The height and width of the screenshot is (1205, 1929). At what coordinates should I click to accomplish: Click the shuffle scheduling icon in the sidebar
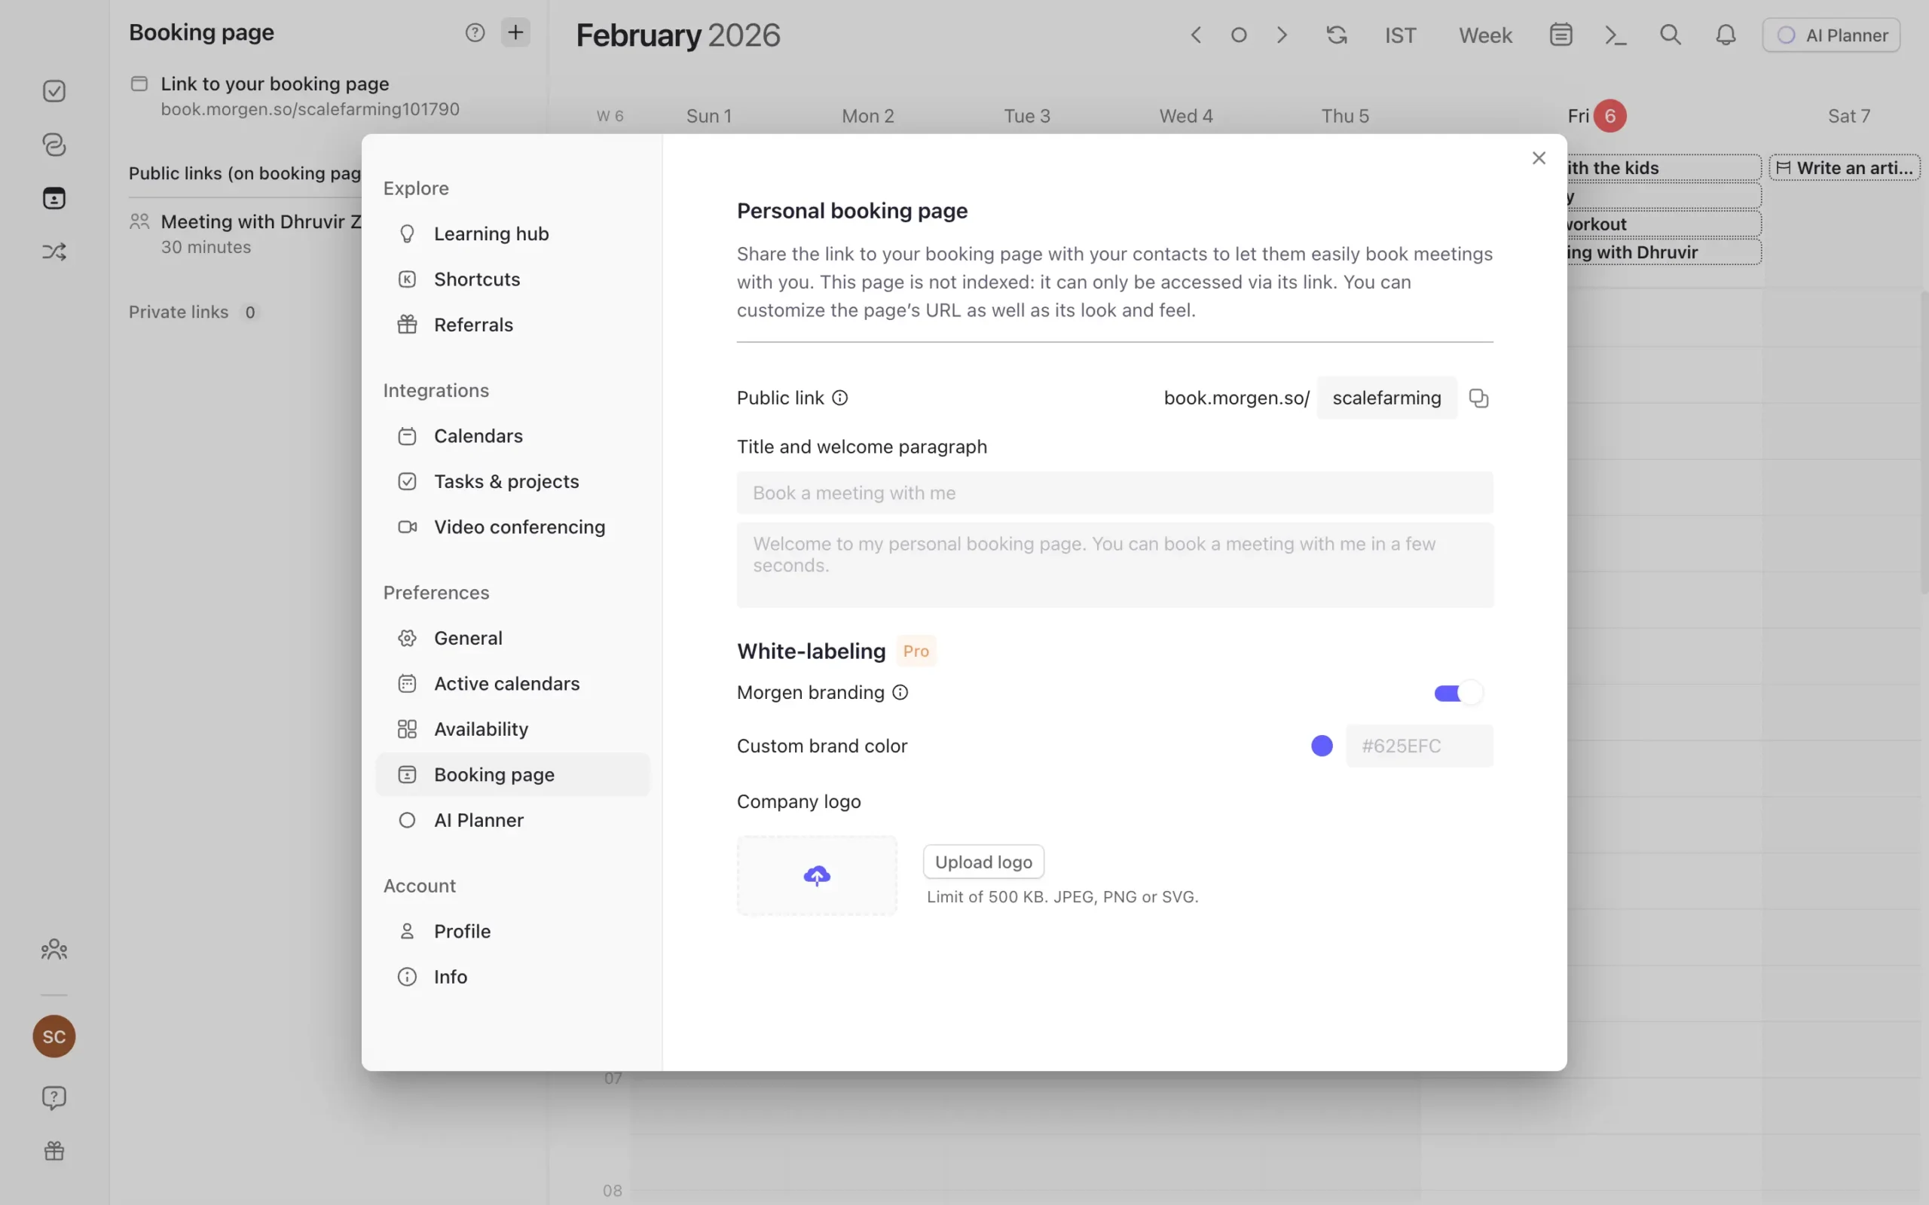point(53,251)
